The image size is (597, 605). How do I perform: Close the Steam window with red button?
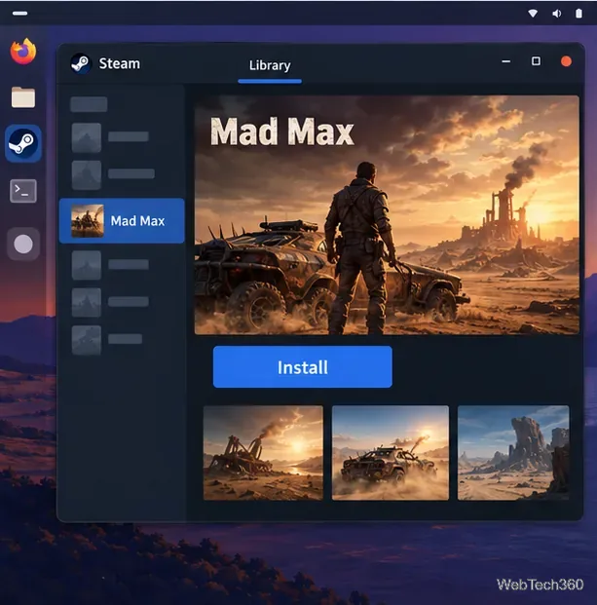tap(566, 61)
